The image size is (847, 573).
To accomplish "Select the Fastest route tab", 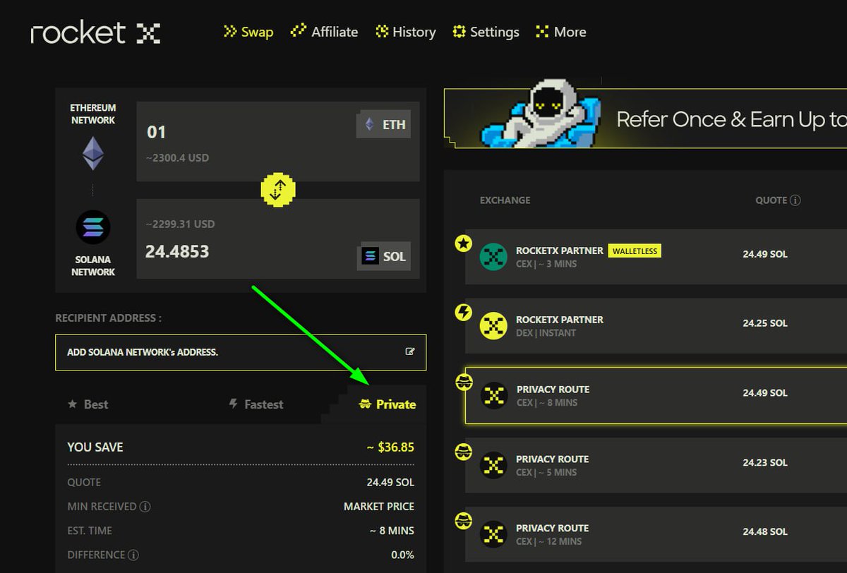I will coord(256,404).
